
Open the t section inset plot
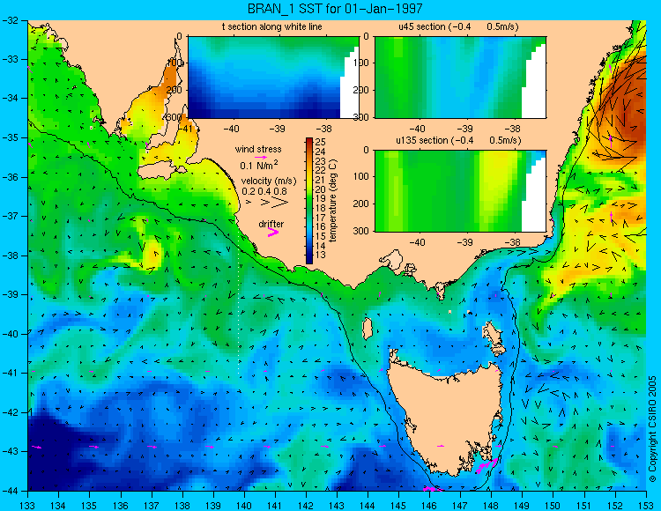point(273,78)
